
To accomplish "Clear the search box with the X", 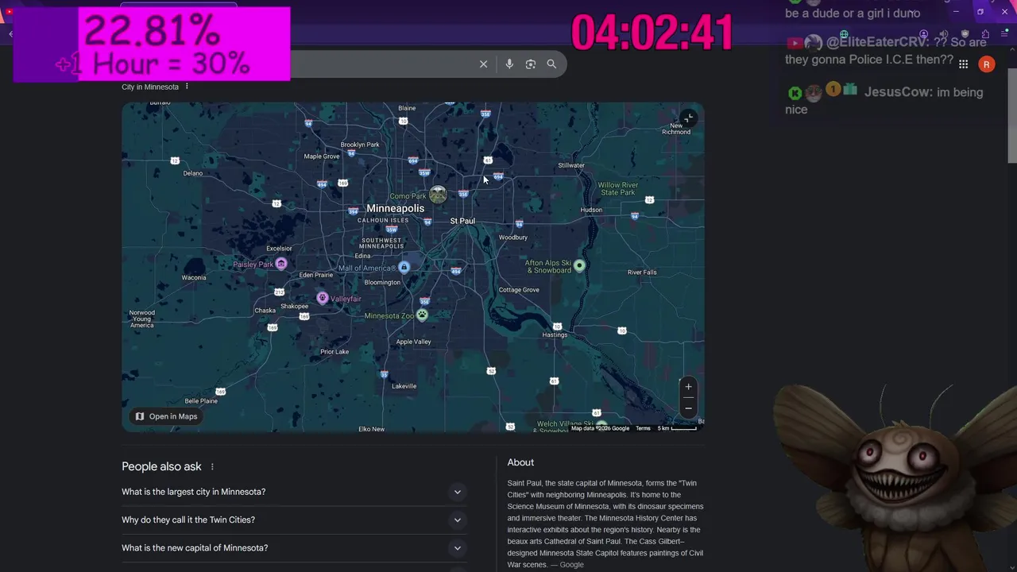I will tap(483, 64).
